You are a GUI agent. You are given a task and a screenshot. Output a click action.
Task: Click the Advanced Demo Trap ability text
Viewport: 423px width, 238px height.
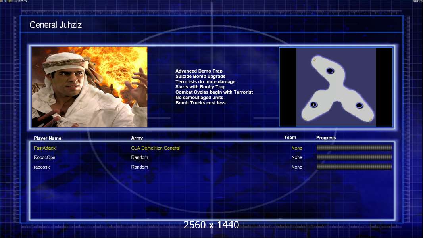pyautogui.click(x=199, y=71)
